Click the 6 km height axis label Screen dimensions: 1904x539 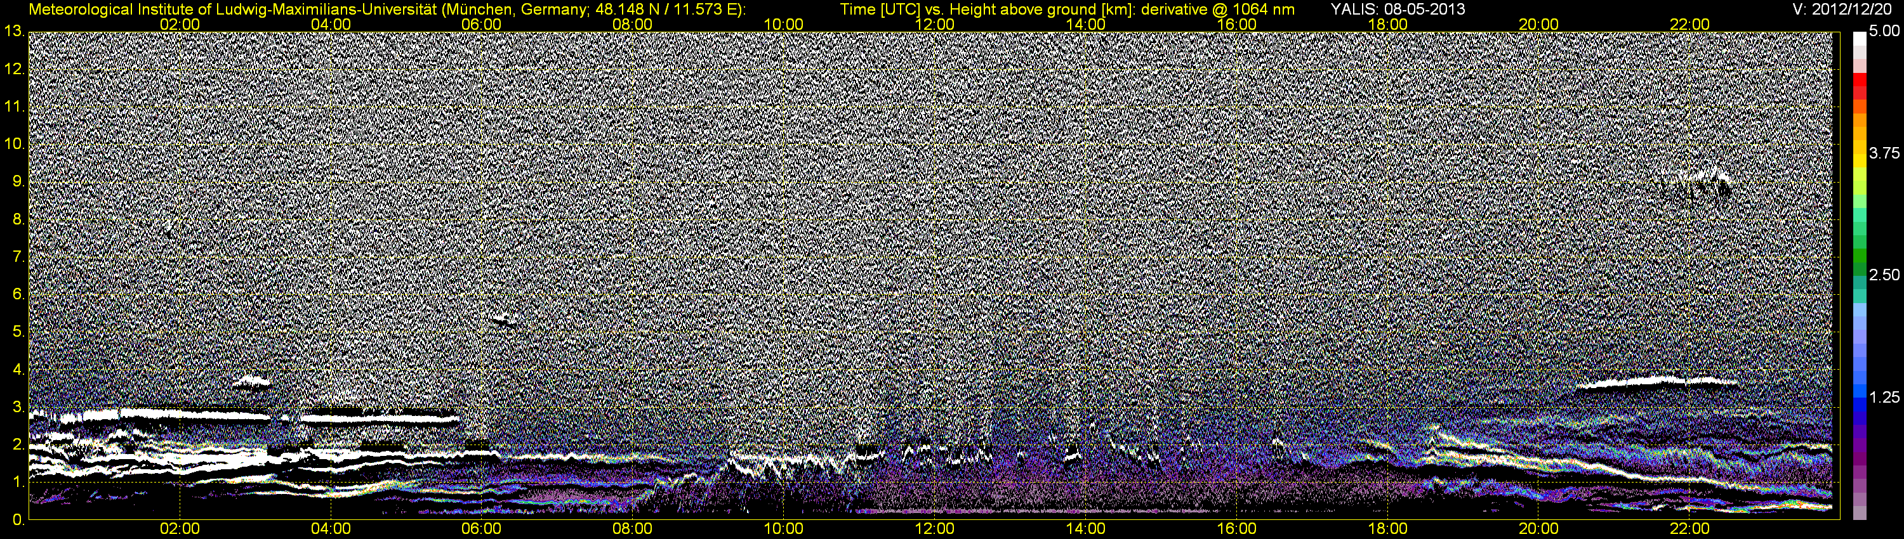click(x=18, y=294)
